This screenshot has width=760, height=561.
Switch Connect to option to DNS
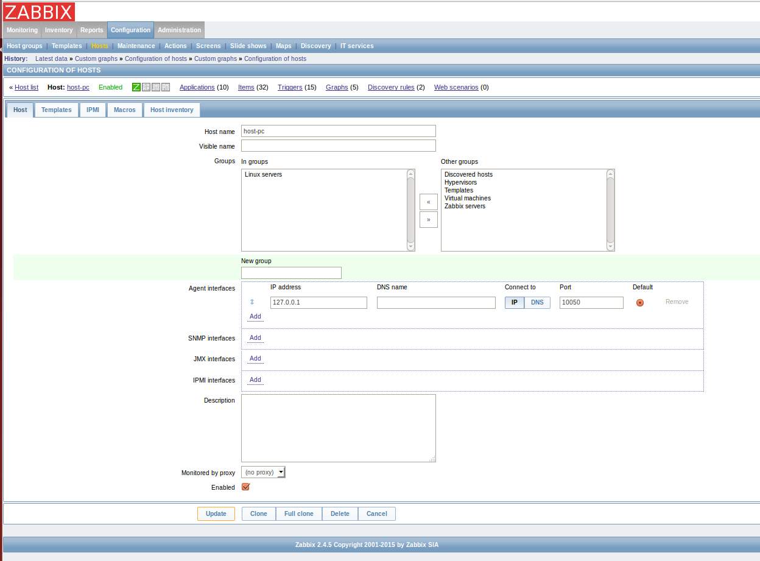[537, 303]
